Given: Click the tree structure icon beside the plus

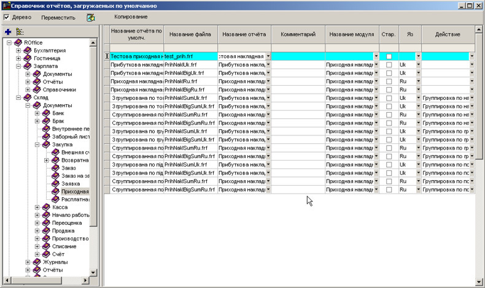Looking at the screenshot, I should click(x=20, y=31).
